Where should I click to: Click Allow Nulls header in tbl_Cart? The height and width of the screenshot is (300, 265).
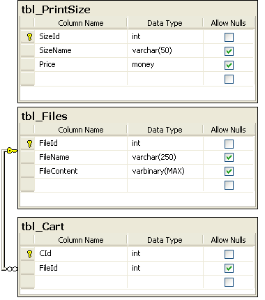(228, 240)
